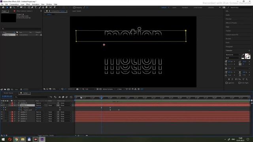Screen dimensions: 253x142
Task: Click the new composition icon in Project panel
Action: pos(8,90)
